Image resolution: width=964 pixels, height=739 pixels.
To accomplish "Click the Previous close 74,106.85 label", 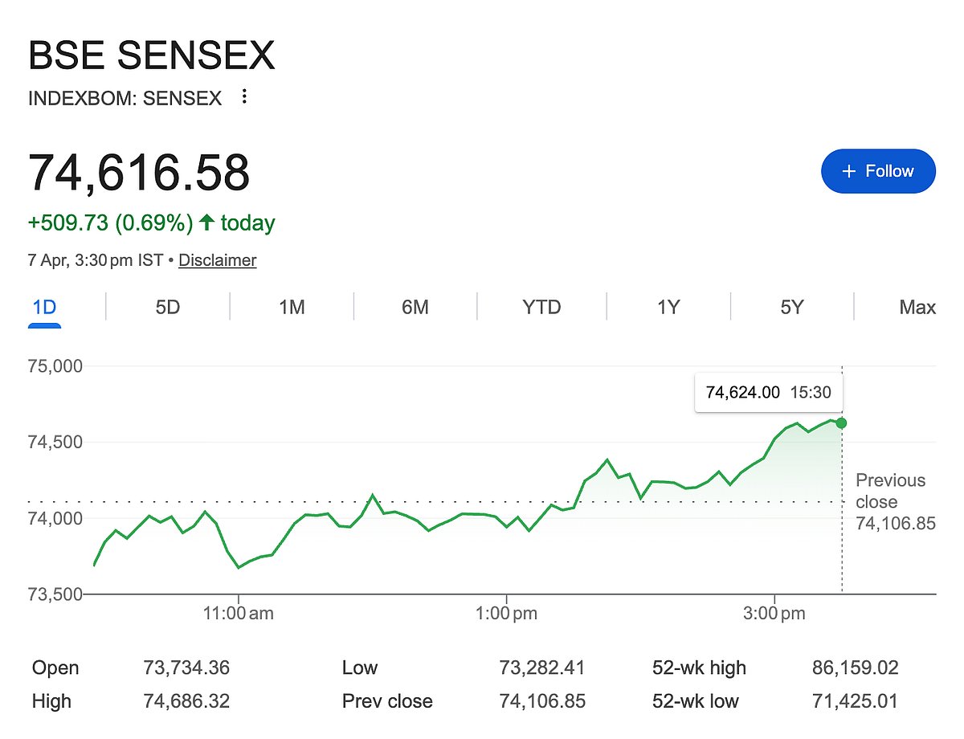I will coord(890,502).
